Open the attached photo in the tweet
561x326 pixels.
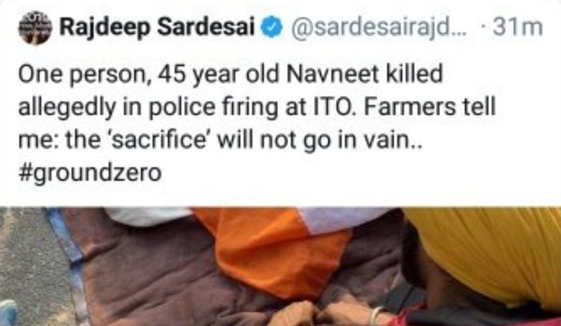280,267
